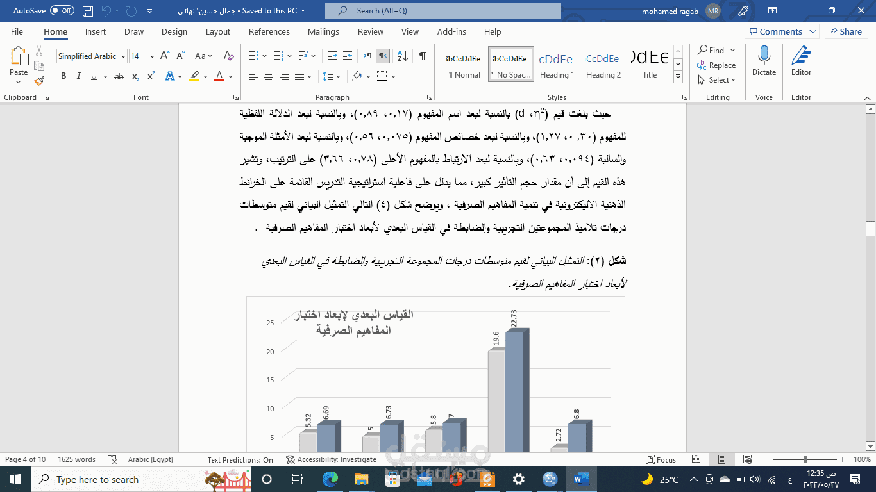The height and width of the screenshot is (492, 876).
Task: Apply Strikethrough formatting
Action: [119, 76]
